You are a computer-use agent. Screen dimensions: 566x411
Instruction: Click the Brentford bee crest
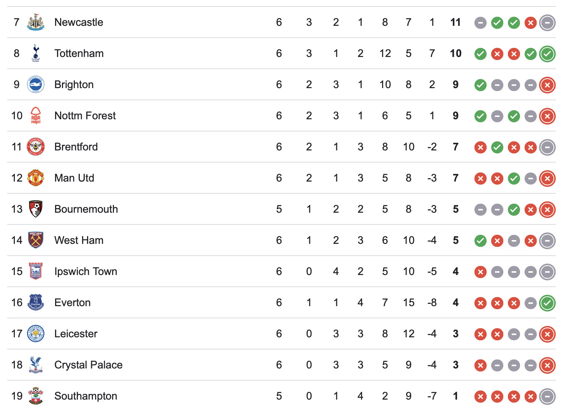tap(36, 147)
